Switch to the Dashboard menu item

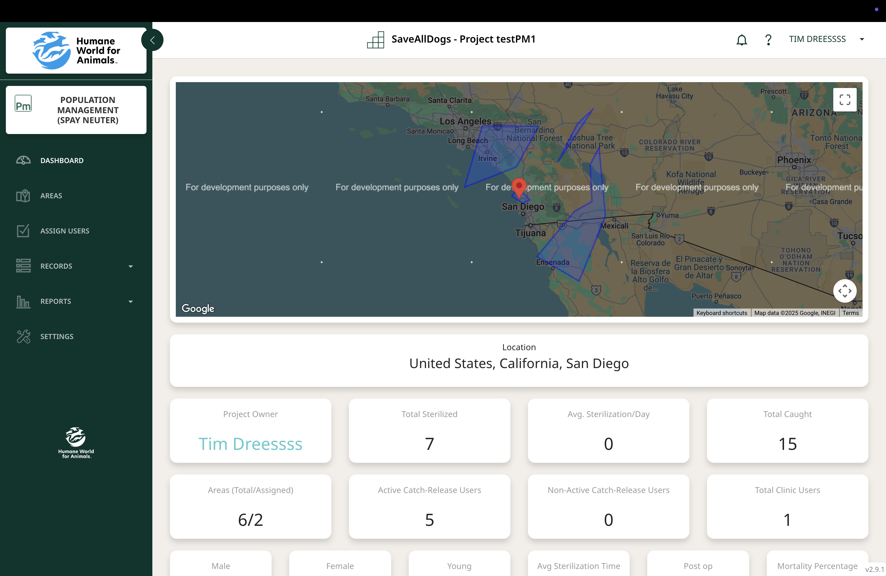(x=62, y=160)
